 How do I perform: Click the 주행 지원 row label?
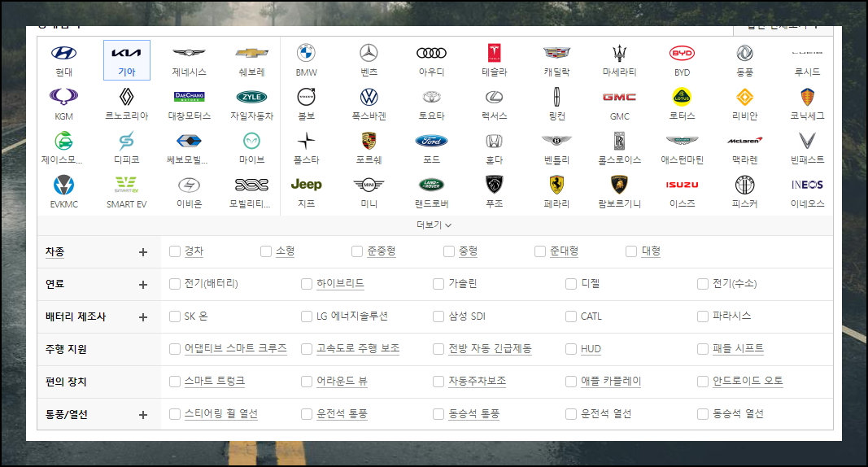(66, 349)
